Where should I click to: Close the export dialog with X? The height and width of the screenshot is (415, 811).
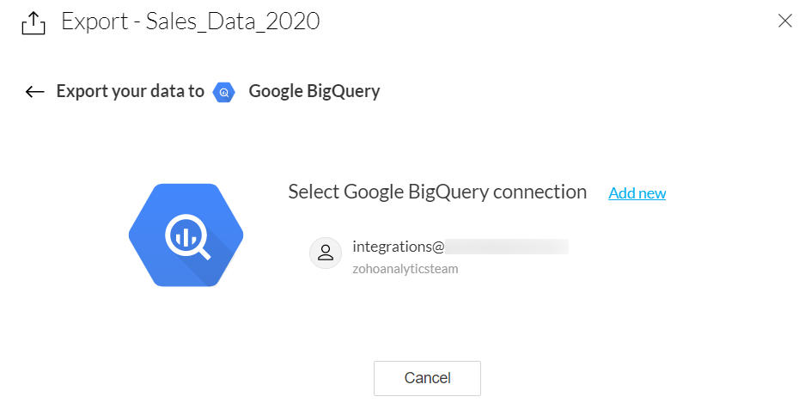[x=784, y=21]
